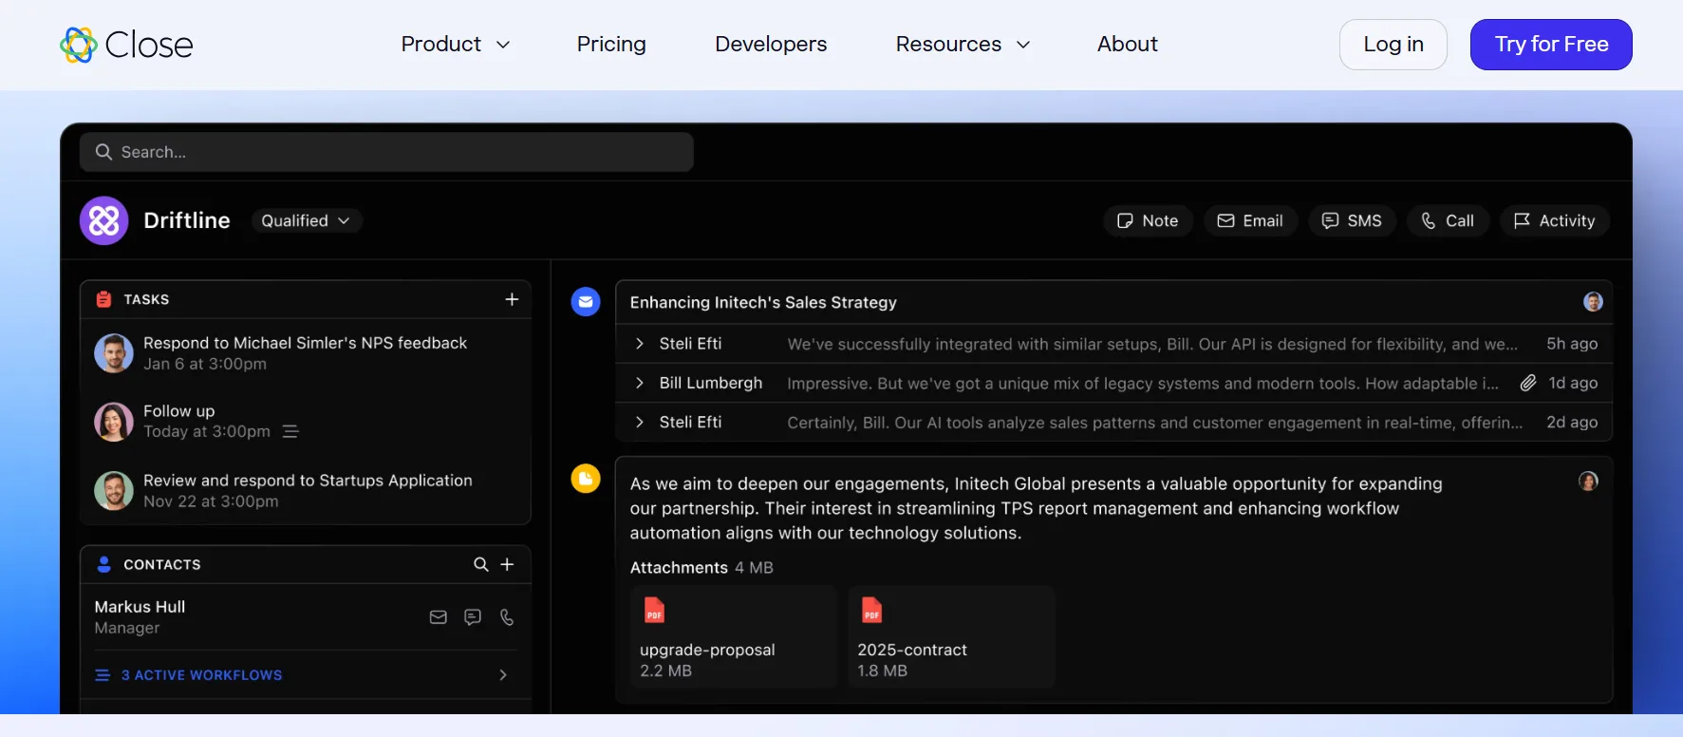Click the avatar on the note card
The width and height of the screenshot is (1683, 737).
1588,482
